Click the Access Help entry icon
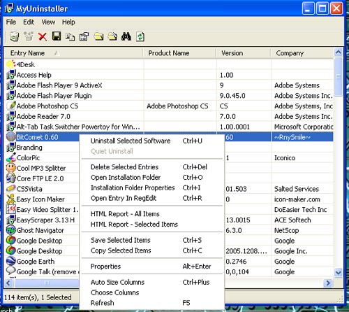The height and width of the screenshot is (312, 349). (x=11, y=75)
